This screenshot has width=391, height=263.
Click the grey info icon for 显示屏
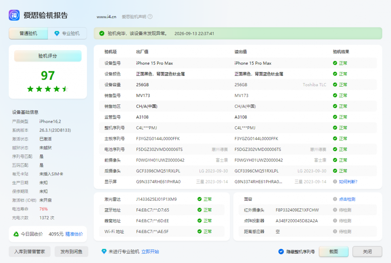click(x=335, y=182)
